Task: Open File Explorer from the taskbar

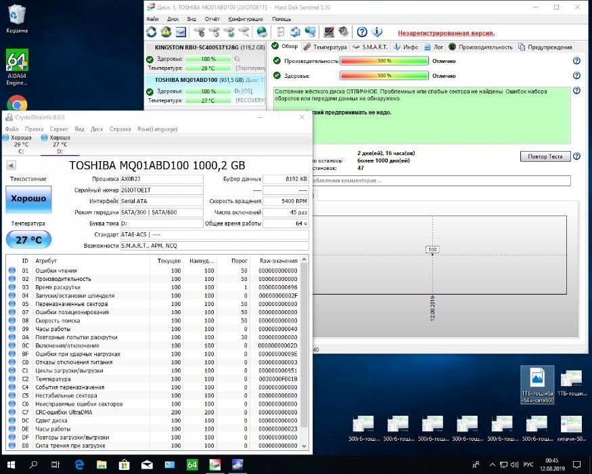Action: point(101,465)
